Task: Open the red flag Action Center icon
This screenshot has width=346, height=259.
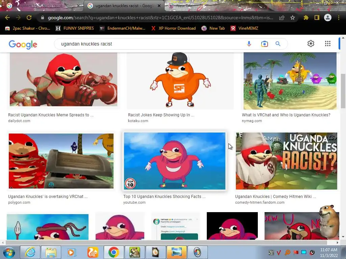Action: [x=296, y=252]
